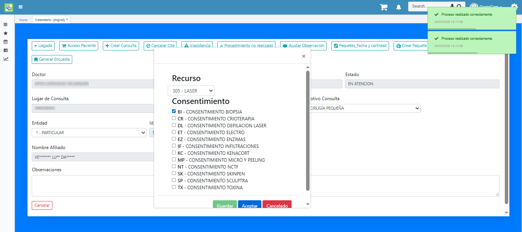Screen dimensions: 522x232
Task: Click the Generar Encuesta button
Action: (52, 60)
